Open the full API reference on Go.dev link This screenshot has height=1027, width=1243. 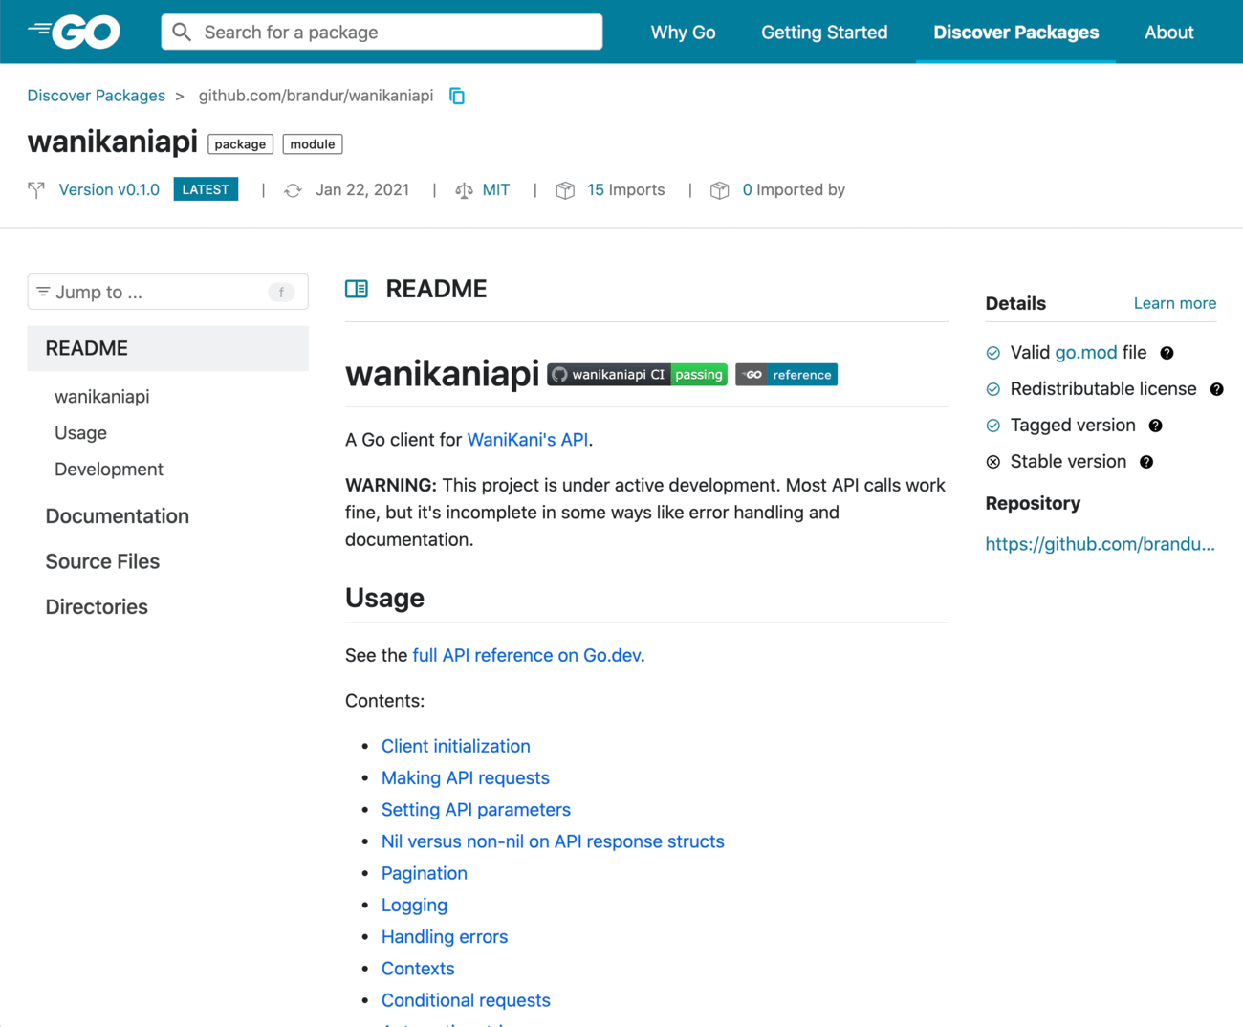coord(526,655)
